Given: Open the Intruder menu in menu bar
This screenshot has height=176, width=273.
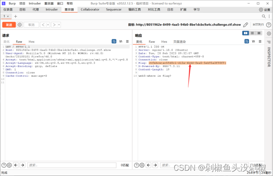Looking at the screenshot, I should tap(35, 4).
